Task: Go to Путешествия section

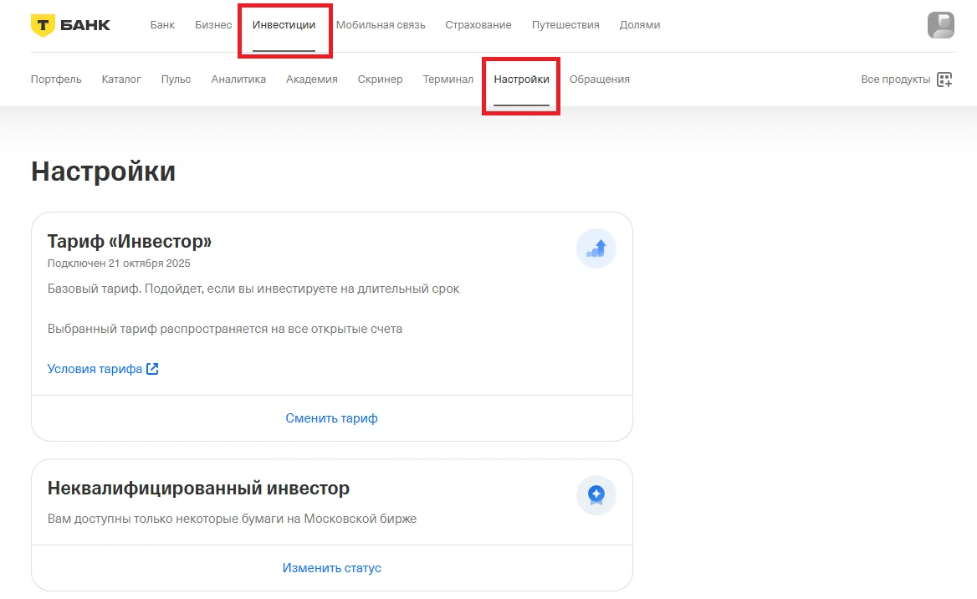Action: [565, 25]
